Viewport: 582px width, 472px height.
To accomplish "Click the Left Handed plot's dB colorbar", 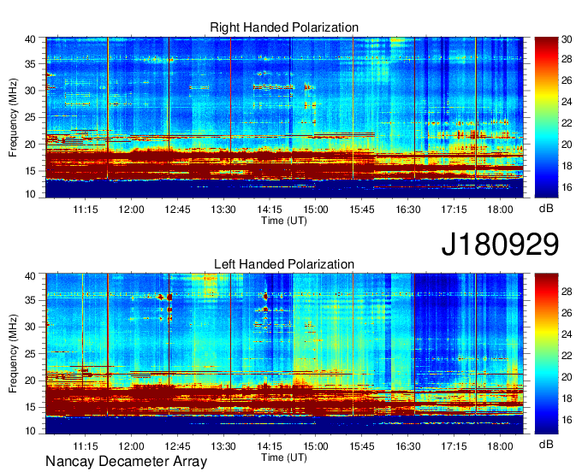I will [x=546, y=353].
